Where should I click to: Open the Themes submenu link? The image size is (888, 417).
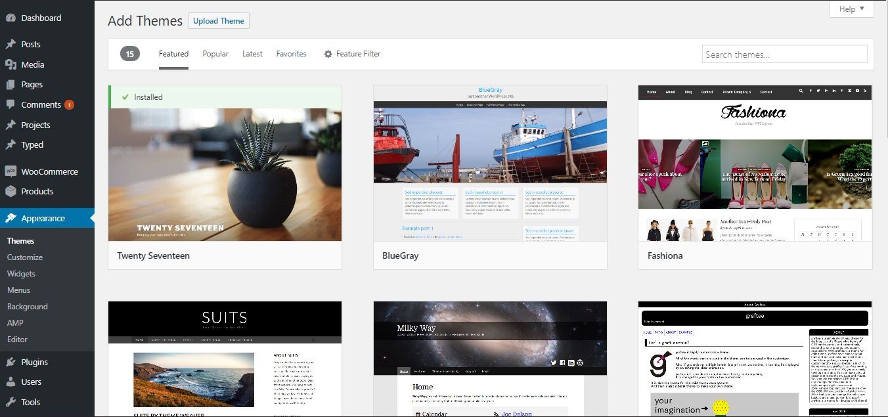pos(20,241)
